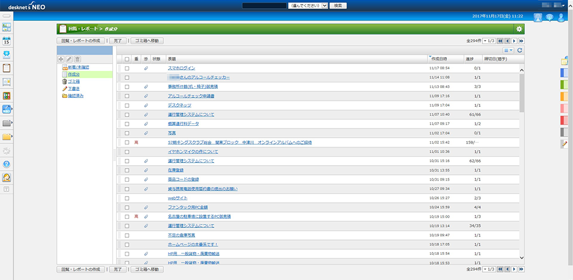Screen dimensions: 573x280
Task: Click the top 回覧・レポートの作成 button
Action: (x=81, y=41)
